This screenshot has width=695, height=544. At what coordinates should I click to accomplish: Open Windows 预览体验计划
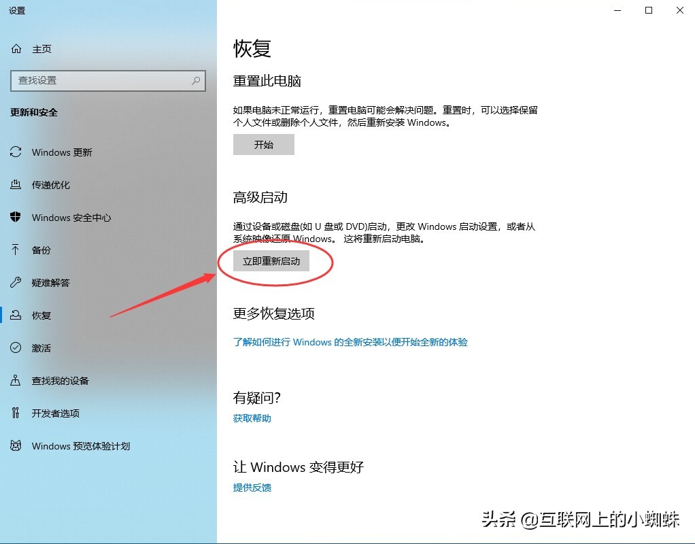(18, 445)
